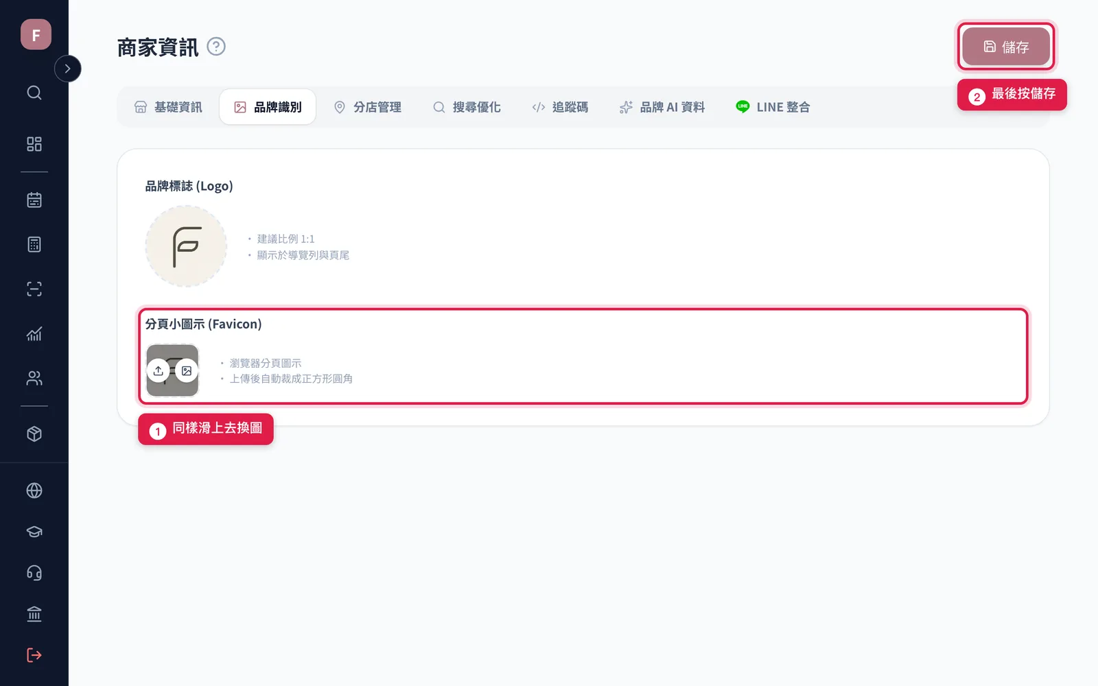
Task: Click the 瀏覽器分頁圖示 hint text
Action: 265,363
